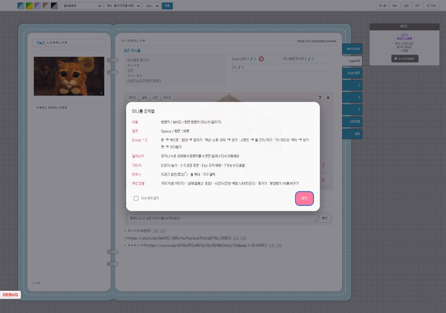Viewport: 446px width, 313px height.
Task: Open the 사이트맵 side tab
Action: coord(352,122)
